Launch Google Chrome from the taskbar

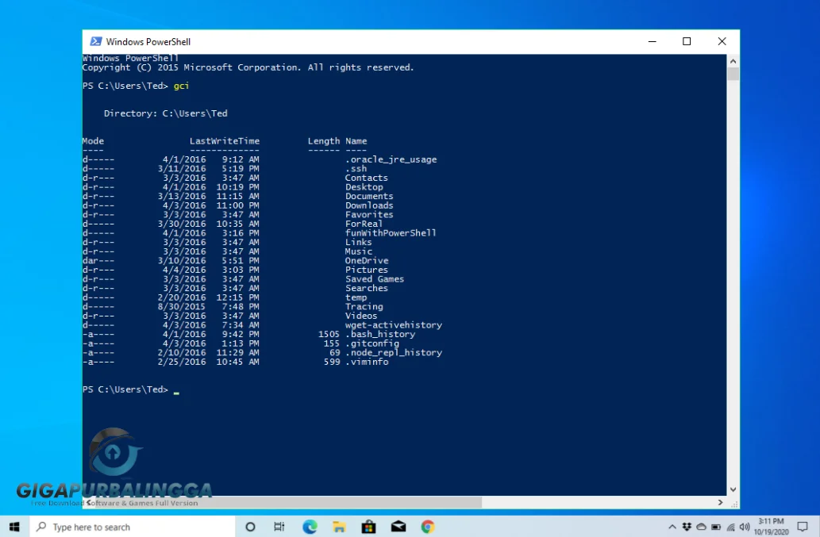click(x=427, y=526)
